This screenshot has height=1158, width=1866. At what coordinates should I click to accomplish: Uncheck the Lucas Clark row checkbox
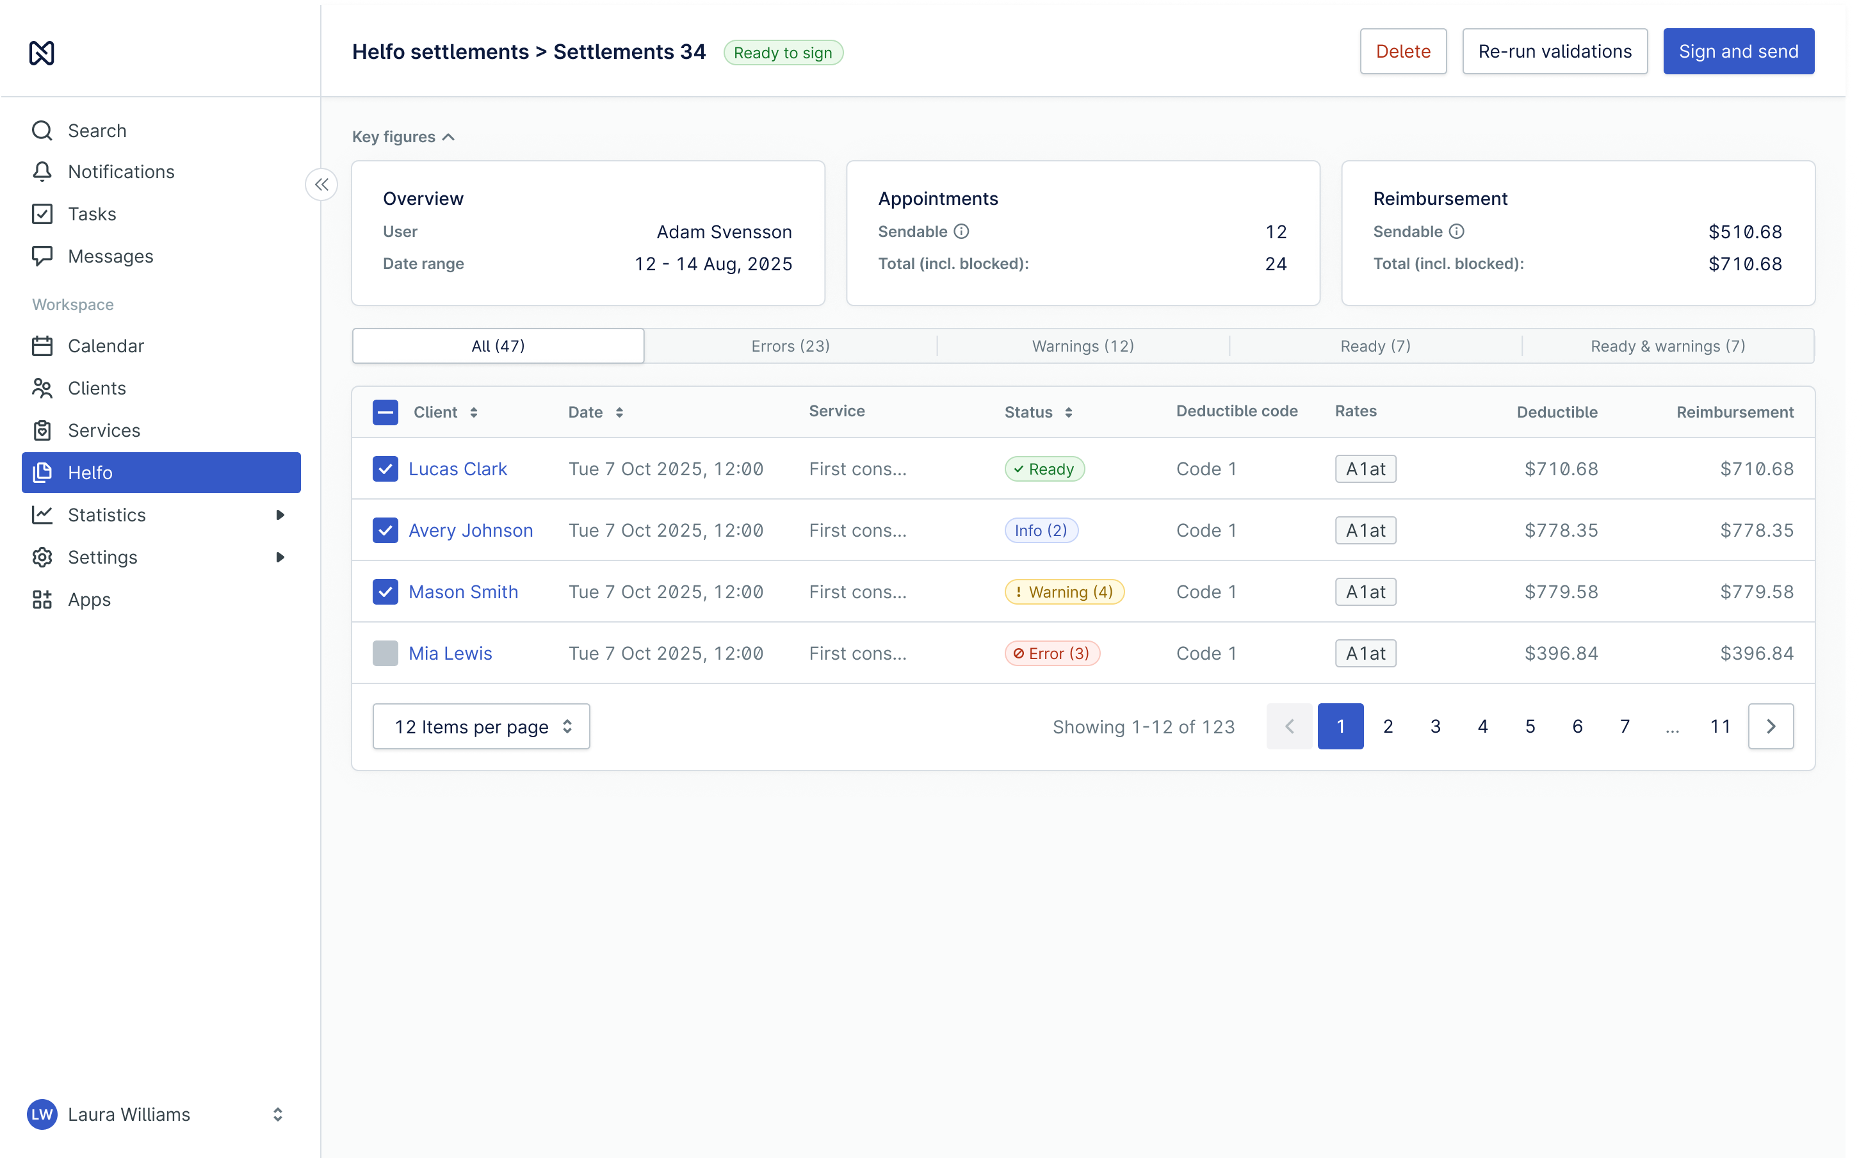pos(385,469)
